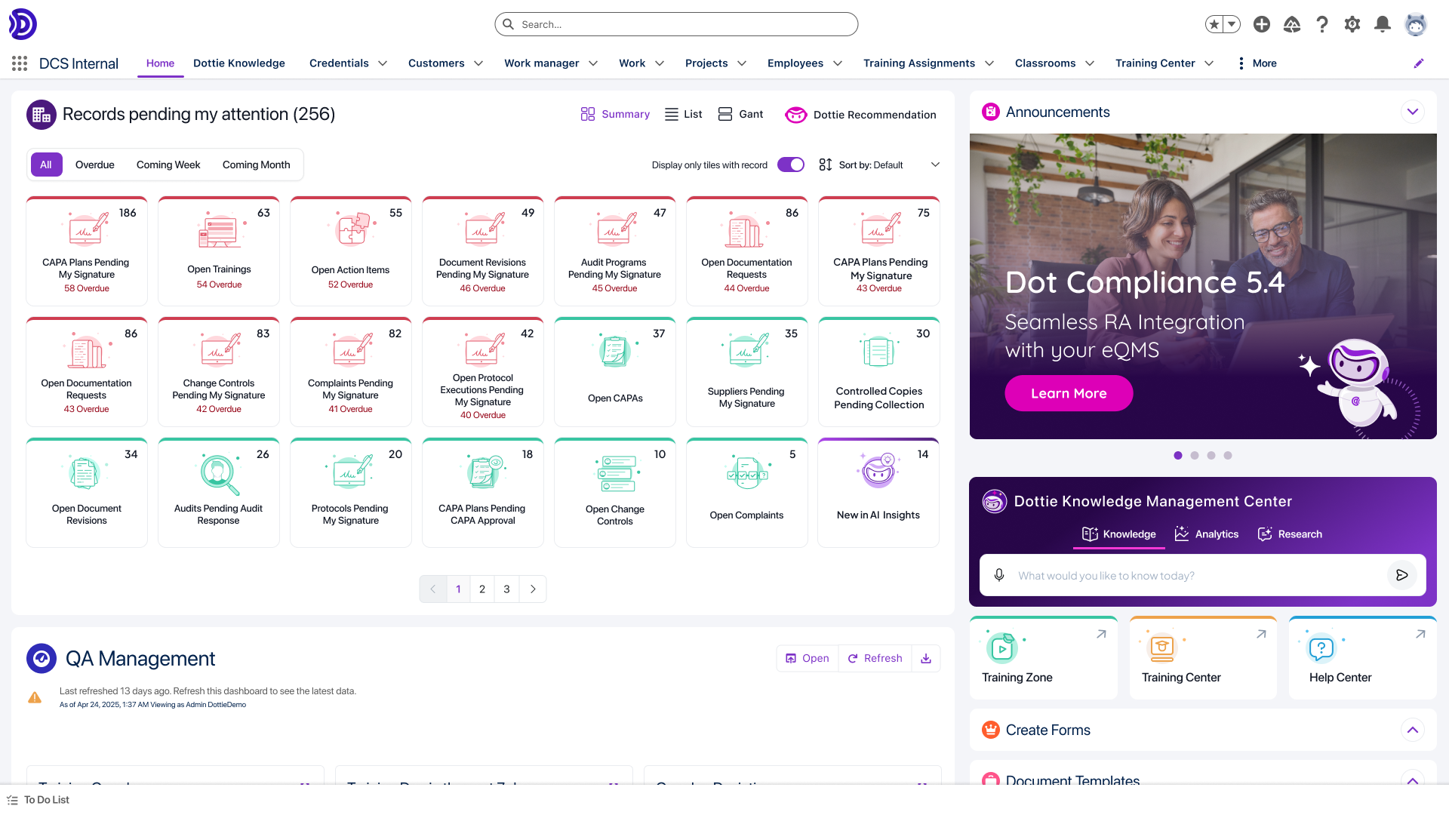Switch to the Analytics tab in Dottie center
Image resolution: width=1449 pixels, height=815 pixels.
click(x=1206, y=534)
